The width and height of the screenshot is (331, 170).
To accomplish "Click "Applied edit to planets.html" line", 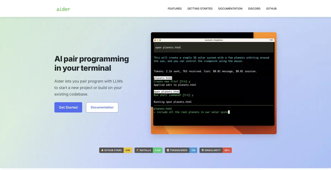I will click(x=175, y=85).
